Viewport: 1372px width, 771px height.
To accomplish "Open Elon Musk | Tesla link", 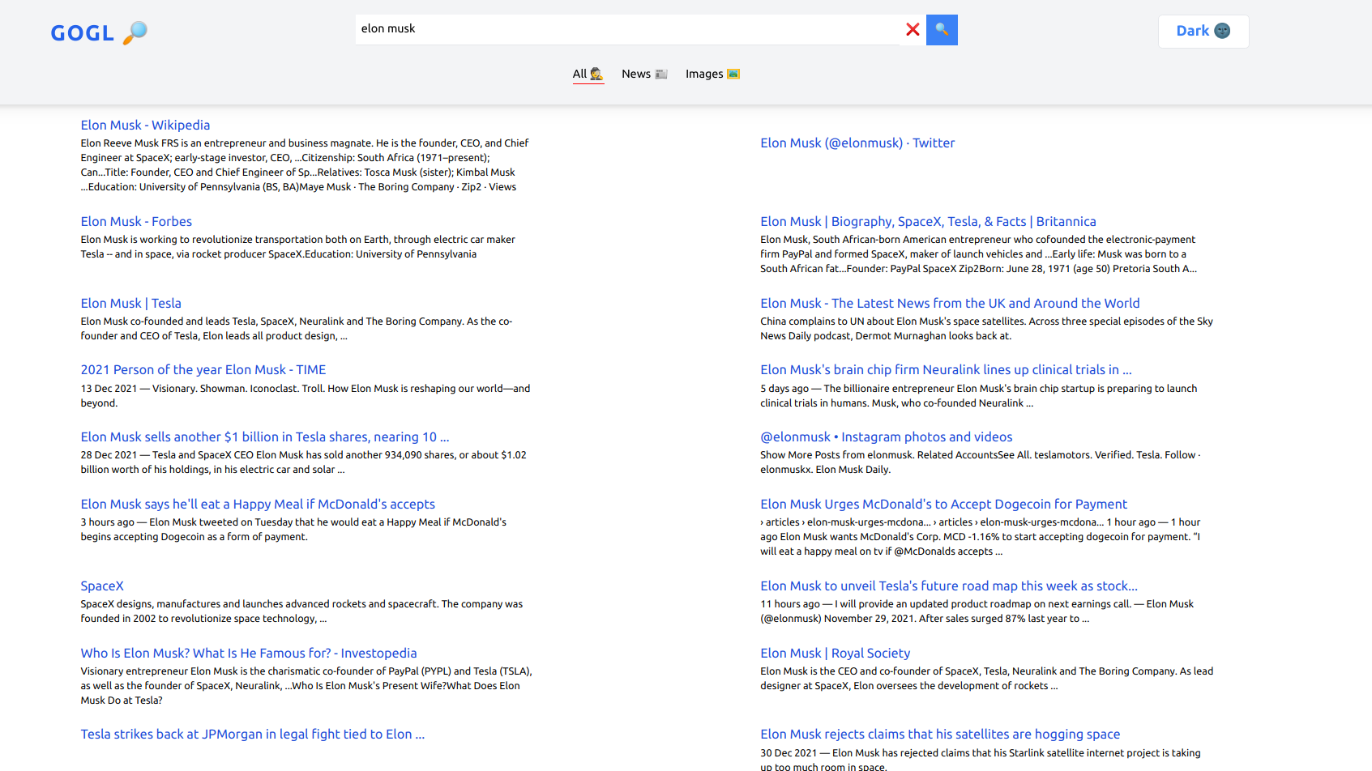I will click(x=130, y=303).
